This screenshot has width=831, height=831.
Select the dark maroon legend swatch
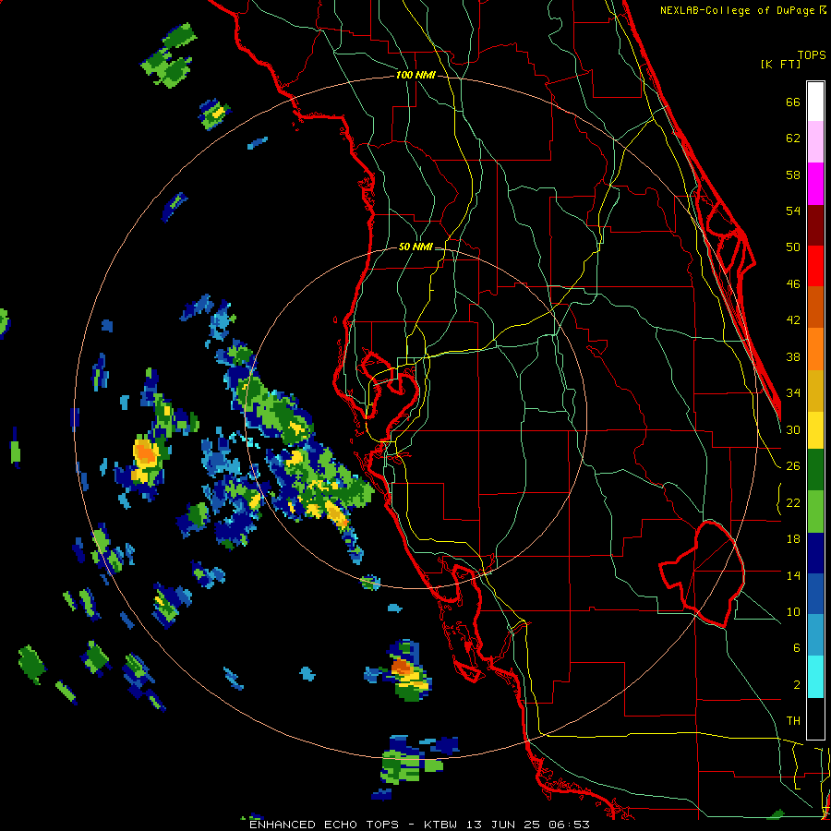coord(815,225)
